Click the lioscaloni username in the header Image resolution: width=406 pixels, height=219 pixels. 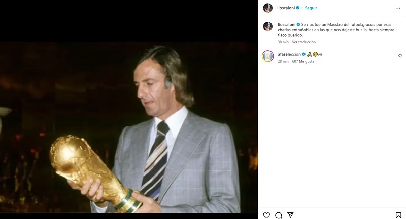tap(286, 8)
